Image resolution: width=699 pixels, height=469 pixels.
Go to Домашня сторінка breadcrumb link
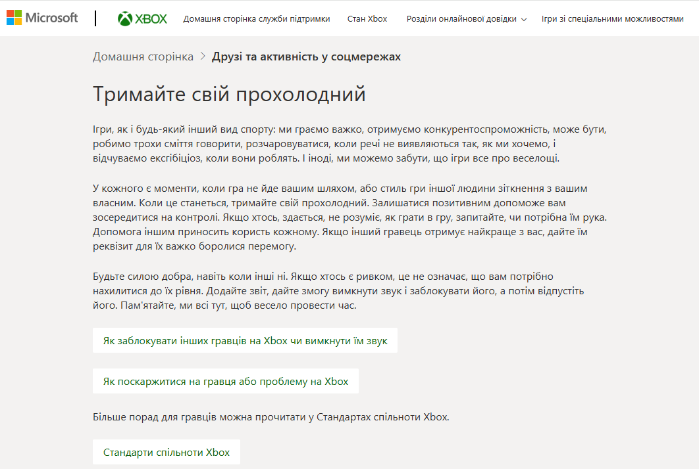pyautogui.click(x=143, y=56)
